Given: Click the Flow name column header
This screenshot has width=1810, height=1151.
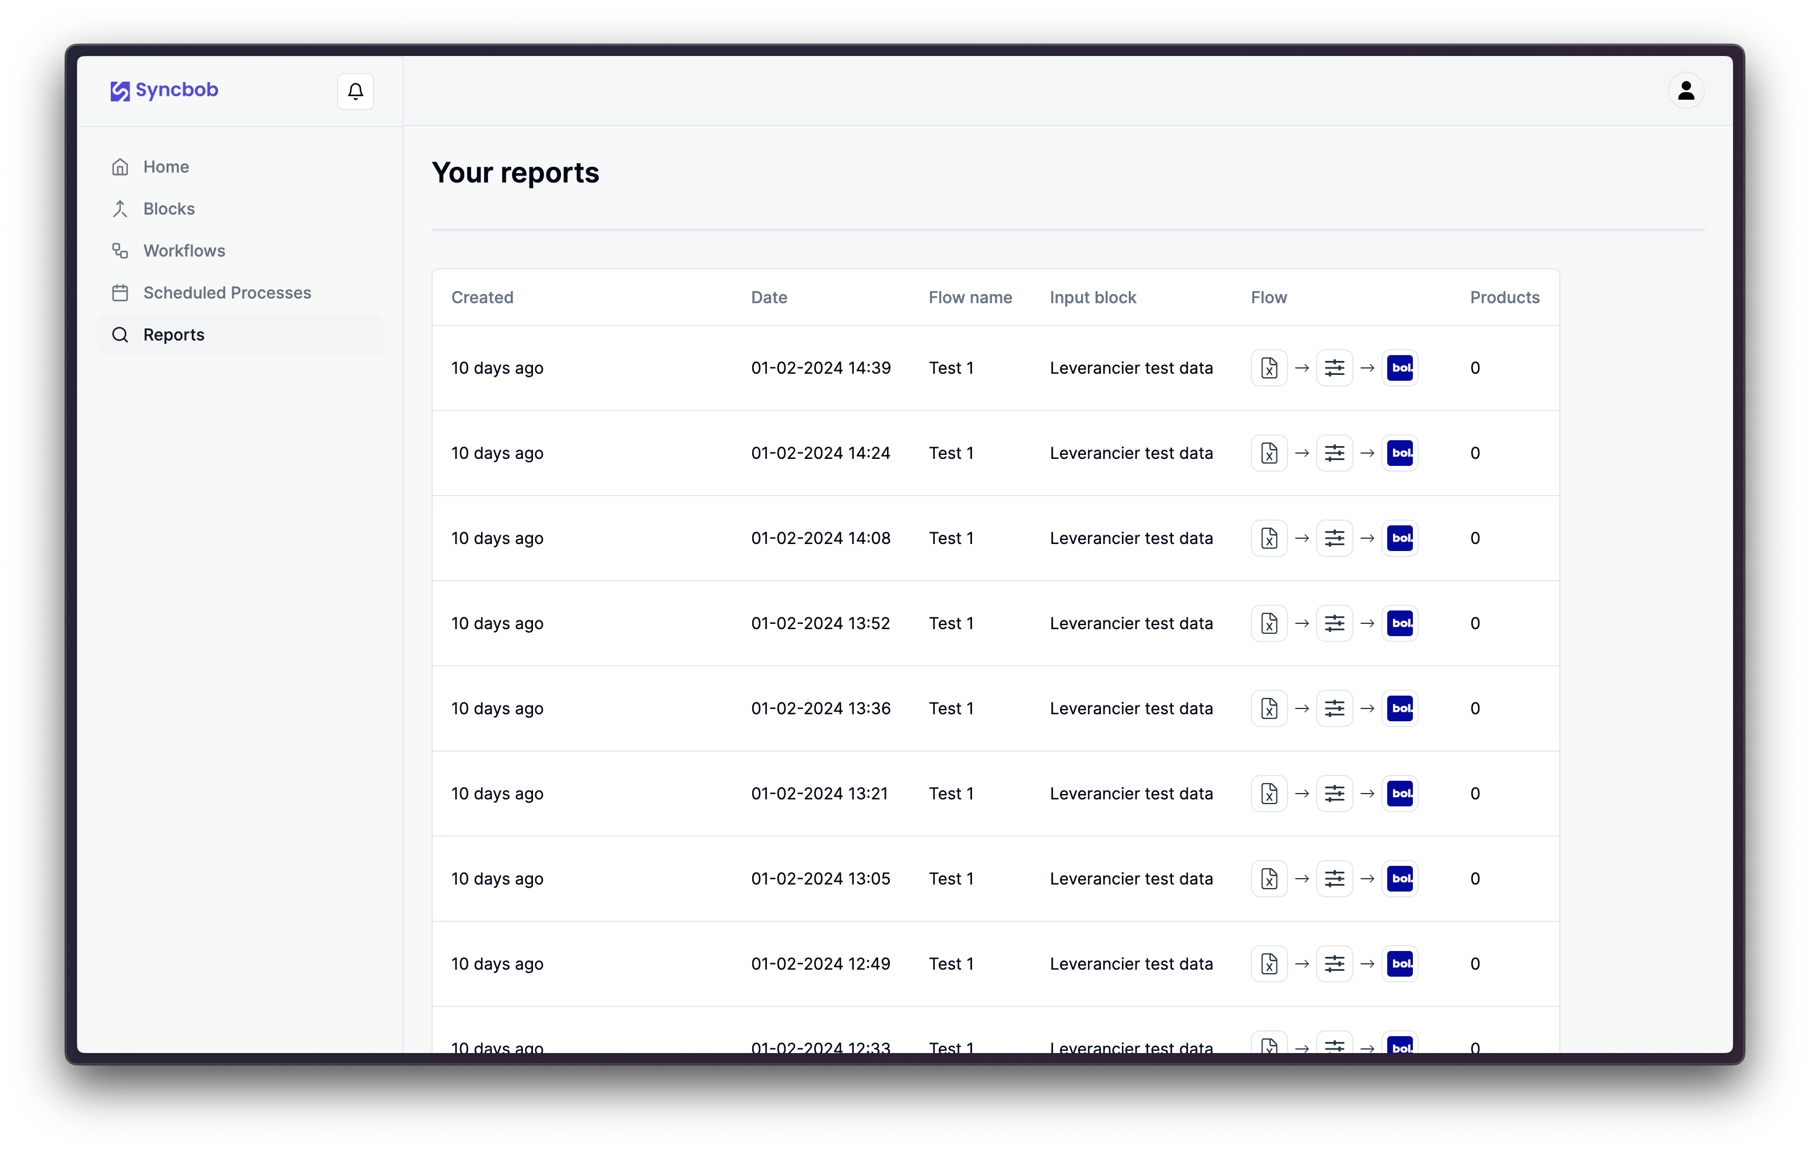Looking at the screenshot, I should (970, 298).
